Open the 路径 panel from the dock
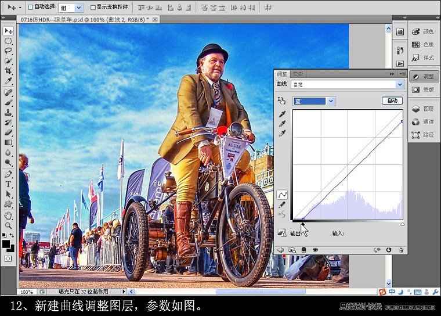The width and height of the screenshot is (441, 316). click(x=424, y=135)
